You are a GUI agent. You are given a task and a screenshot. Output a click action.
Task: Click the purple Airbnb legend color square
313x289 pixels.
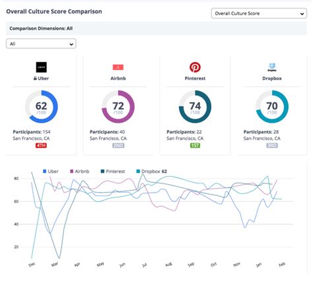pos(71,172)
